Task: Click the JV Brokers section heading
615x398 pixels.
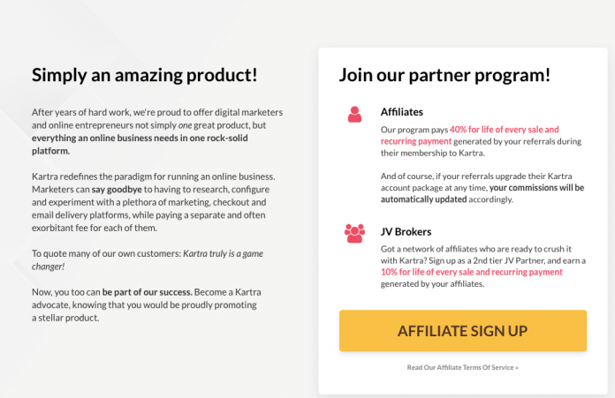Action: tap(406, 232)
